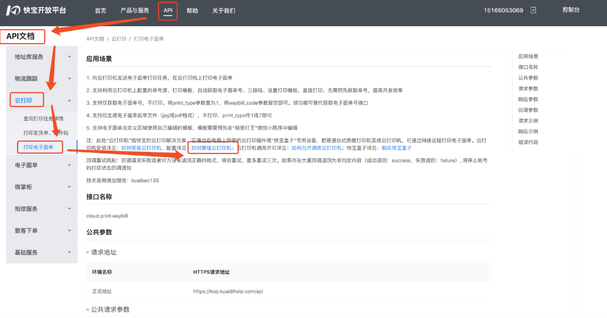Select 打印电子面单 in the sidebar
The width and height of the screenshot is (607, 318).
(39, 147)
